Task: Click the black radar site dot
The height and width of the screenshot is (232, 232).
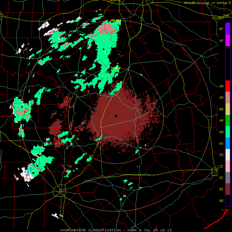Action: [x=116, y=116]
